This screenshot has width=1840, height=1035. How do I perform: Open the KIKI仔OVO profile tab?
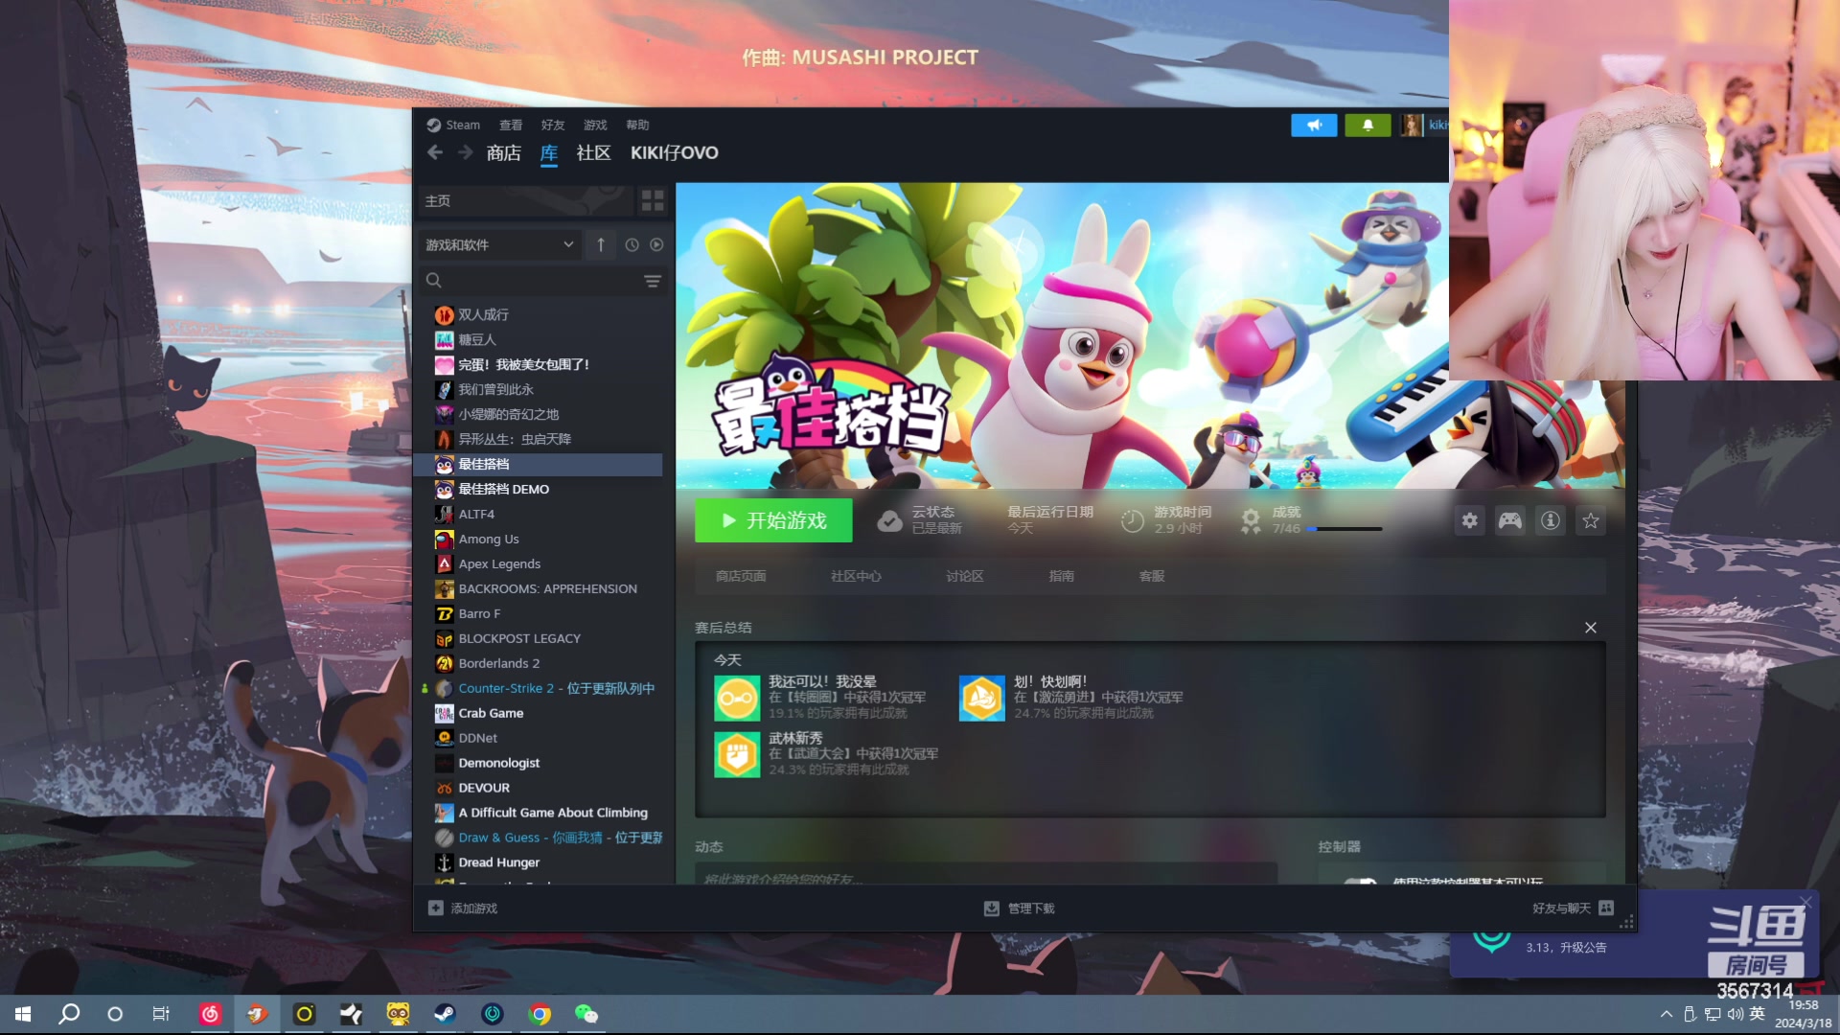pos(674,152)
